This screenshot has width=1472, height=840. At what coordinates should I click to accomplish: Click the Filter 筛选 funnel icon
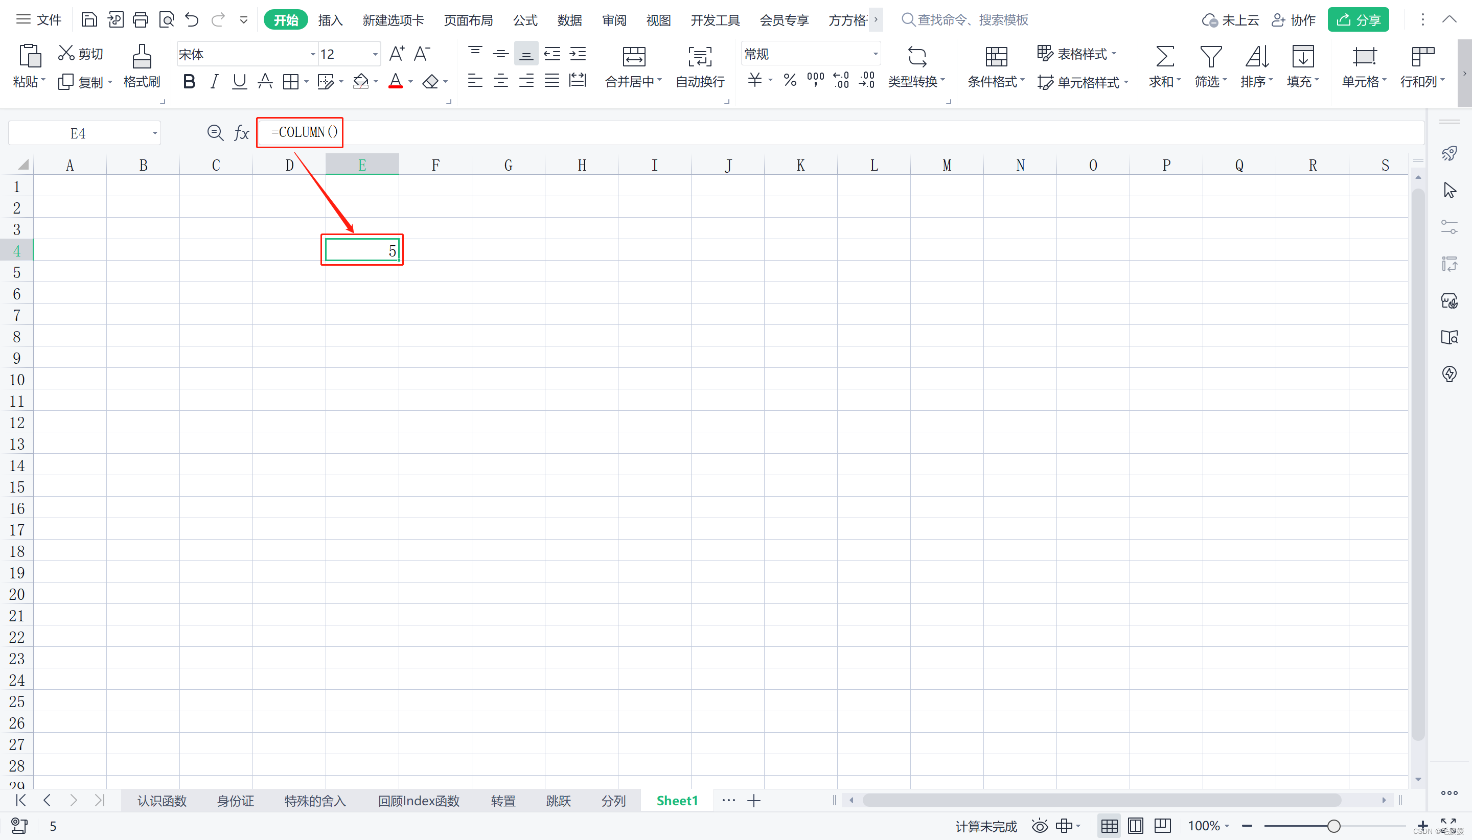(1211, 57)
